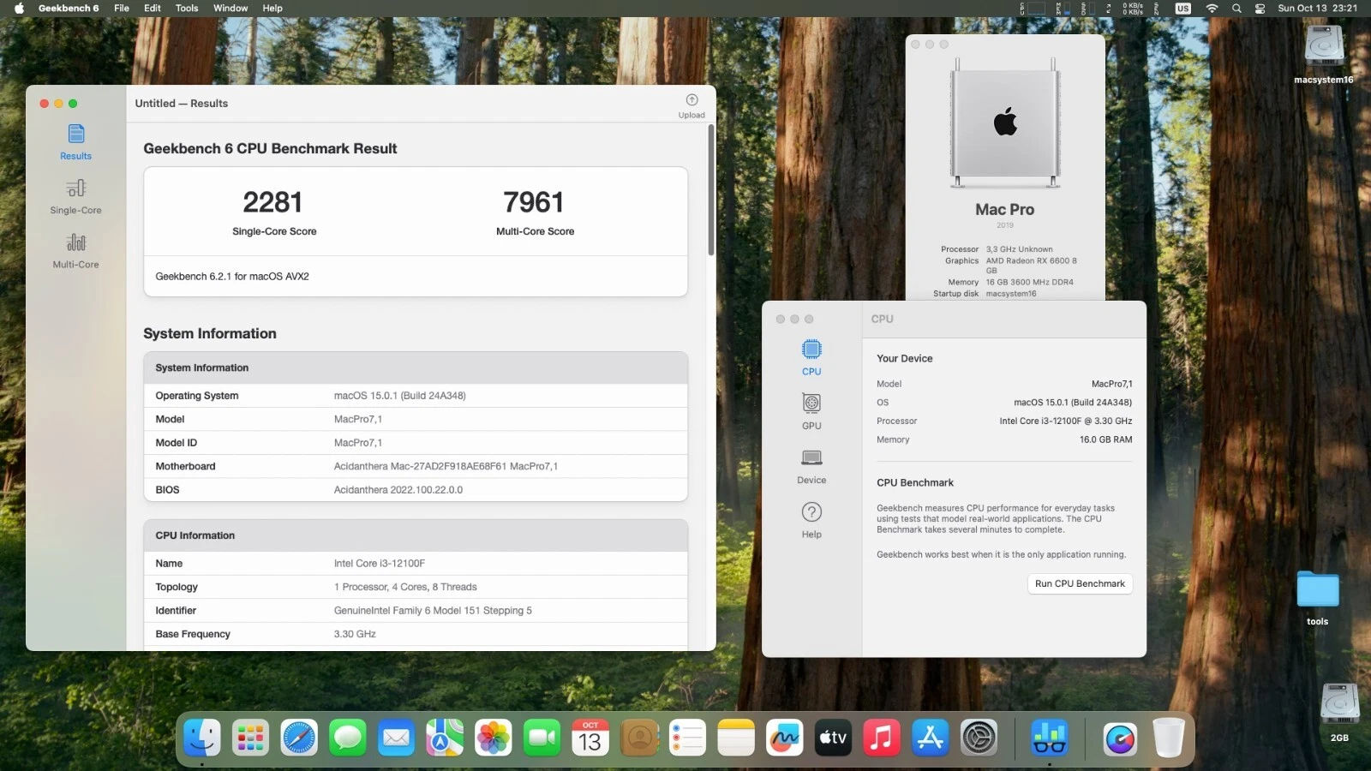This screenshot has width=1371, height=771.
Task: Select the 2GB drive on desktop
Action: pos(1339,712)
